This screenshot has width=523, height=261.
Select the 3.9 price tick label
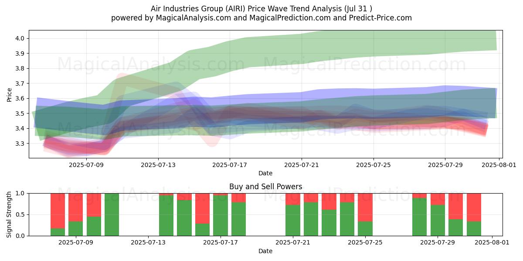coord(20,54)
